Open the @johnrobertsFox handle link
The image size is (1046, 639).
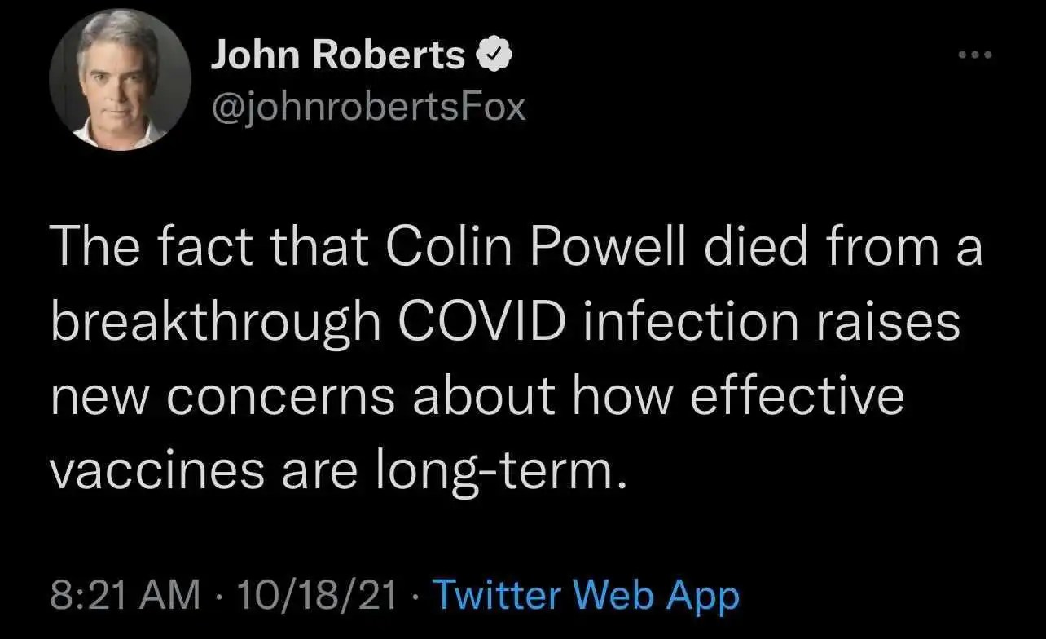coord(368,106)
